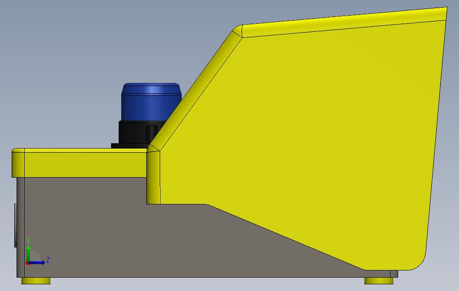Select the black button collar beneath blue cap
This screenshot has width=459, height=291.
(138, 132)
